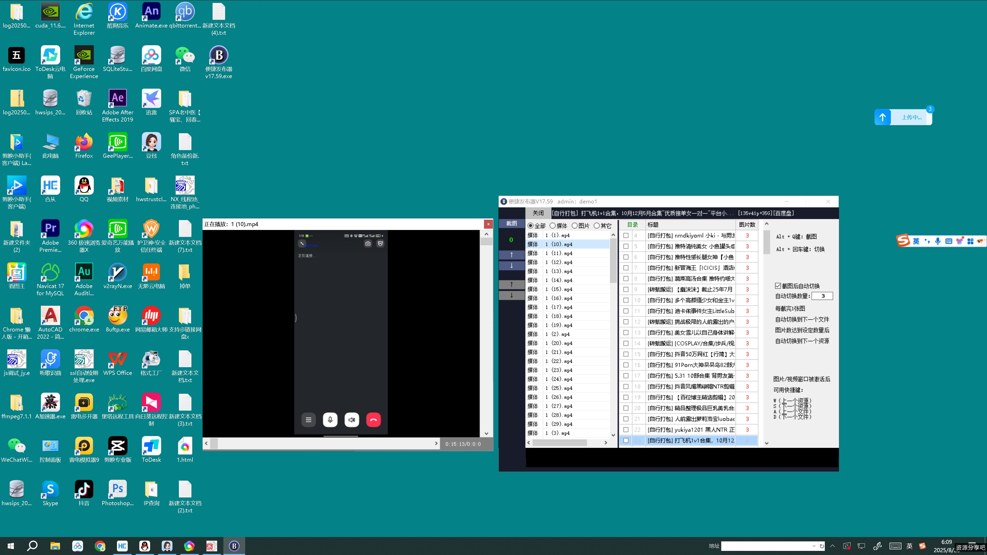The image size is (987, 555).
Task: Click the 截图 button
Action: tap(511, 223)
